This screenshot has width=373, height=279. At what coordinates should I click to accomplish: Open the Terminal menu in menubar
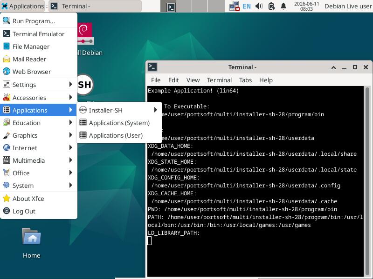219,80
